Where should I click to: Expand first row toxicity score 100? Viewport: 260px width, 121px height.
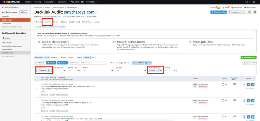235,84
